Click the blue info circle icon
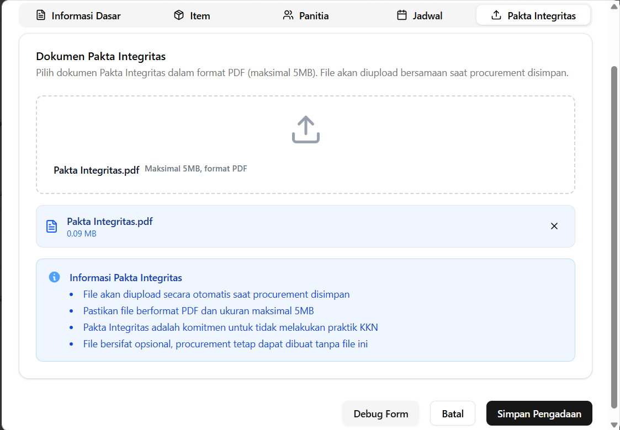Image resolution: width=620 pixels, height=430 pixels. [54, 277]
